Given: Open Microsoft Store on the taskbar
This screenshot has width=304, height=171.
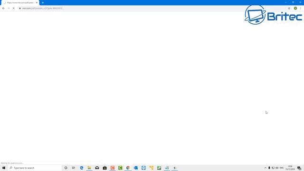Looking at the screenshot, I should pyautogui.click(x=104, y=168).
